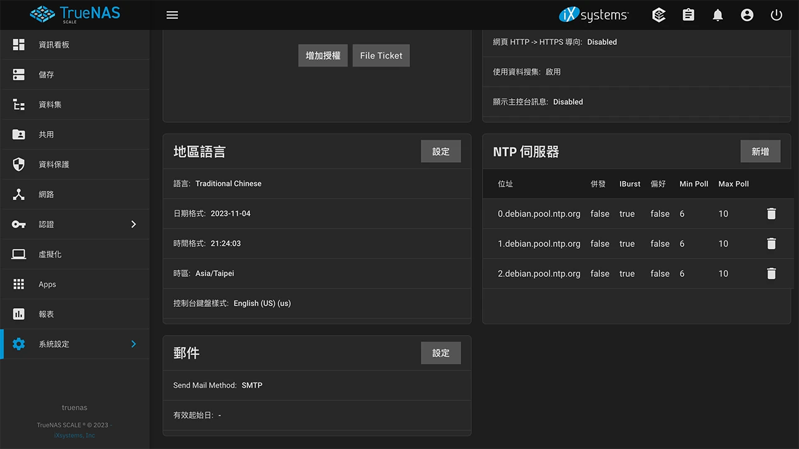Open 報表 reports via its sidebar icon

[19, 314]
